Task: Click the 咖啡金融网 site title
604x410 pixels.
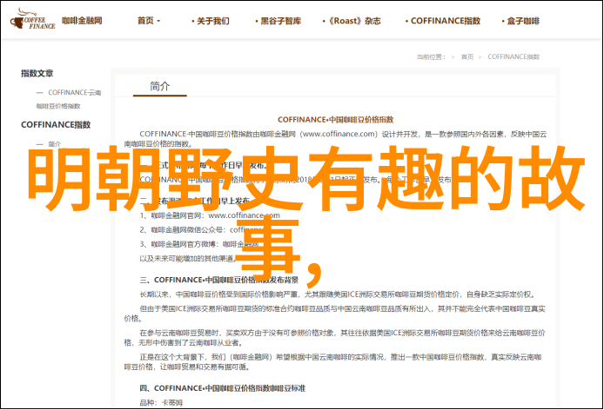Action: click(82, 21)
